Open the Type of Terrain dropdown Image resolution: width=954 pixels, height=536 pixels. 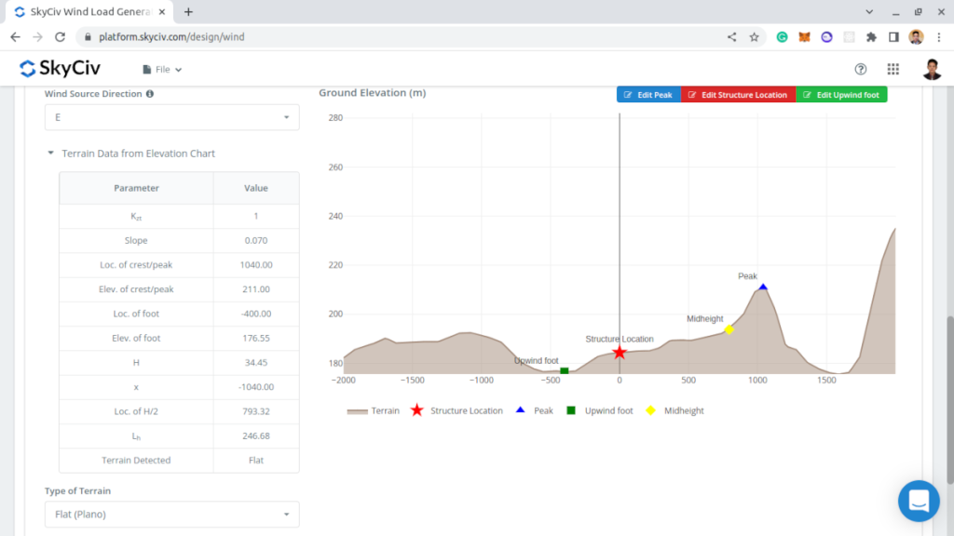(x=172, y=515)
